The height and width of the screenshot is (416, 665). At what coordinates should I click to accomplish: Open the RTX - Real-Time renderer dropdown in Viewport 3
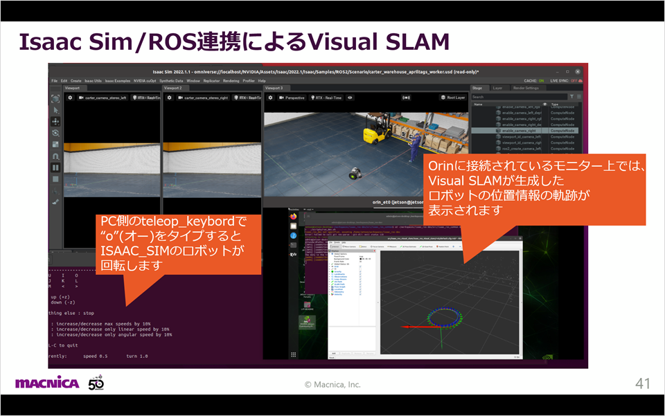point(326,98)
